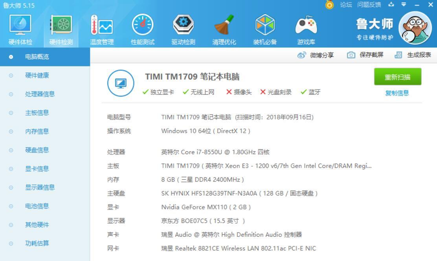Select 电脑概览 in the sidebar

45,57
